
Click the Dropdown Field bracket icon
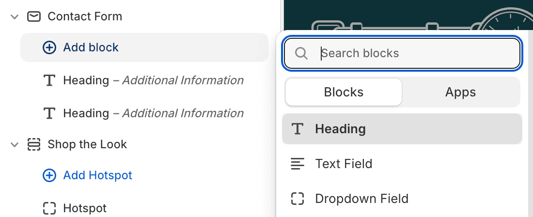[298, 199]
